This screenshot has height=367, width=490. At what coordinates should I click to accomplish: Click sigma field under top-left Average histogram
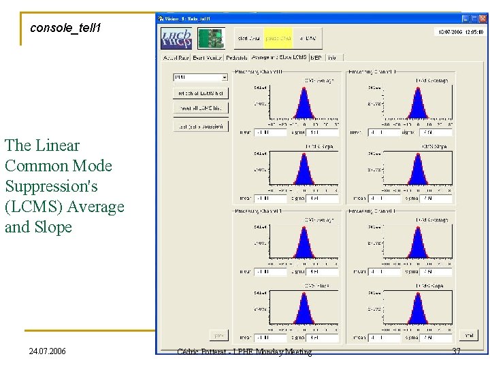322,133
